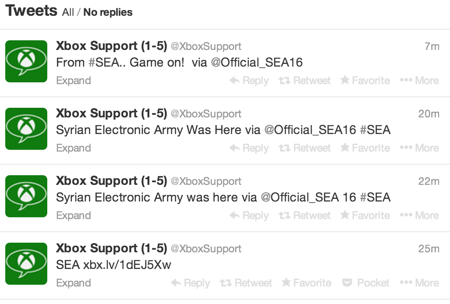Expand the xbx.lv link tweet
Screen dimensions: 450x304
(x=74, y=283)
